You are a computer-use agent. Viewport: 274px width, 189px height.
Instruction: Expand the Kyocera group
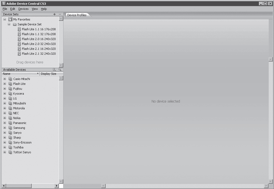pyautogui.click(x=5, y=93)
